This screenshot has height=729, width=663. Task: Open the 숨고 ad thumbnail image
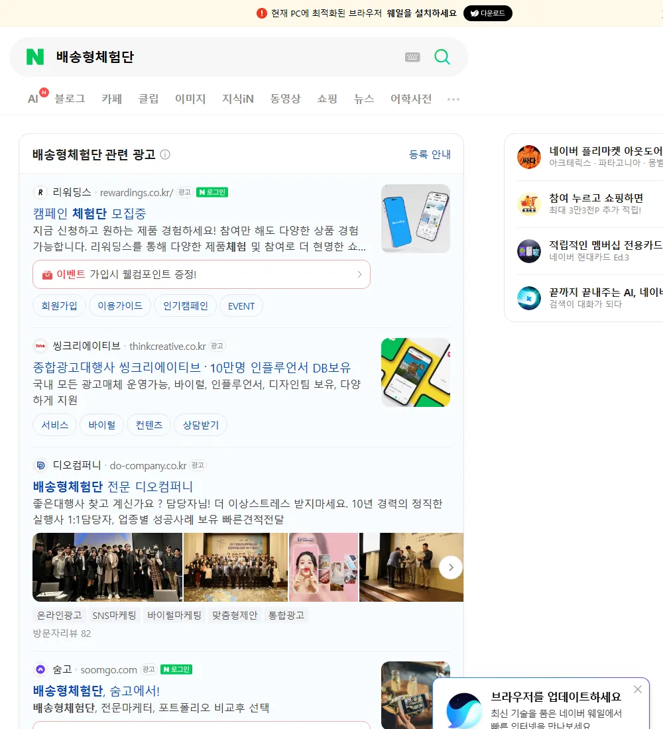click(416, 695)
